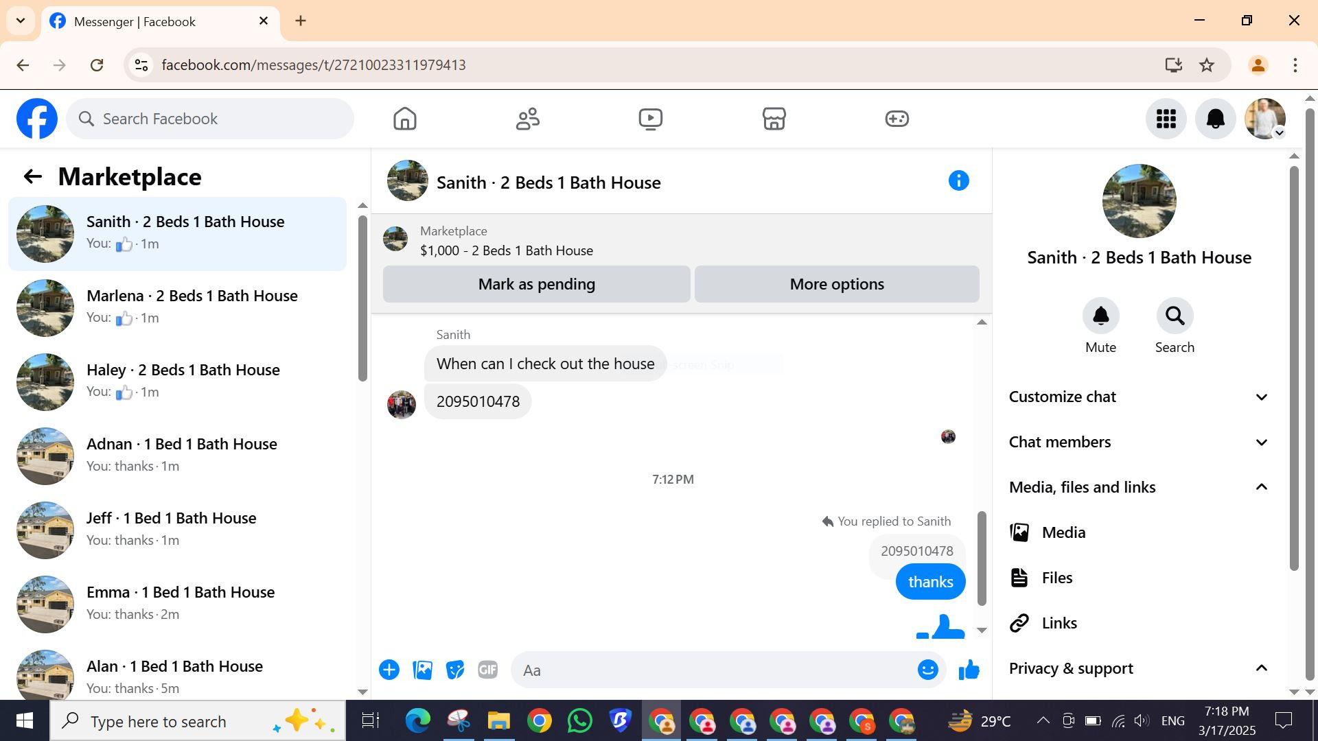Click Type here to search taskbar box
Image resolution: width=1318 pixels, height=741 pixels.
(198, 721)
